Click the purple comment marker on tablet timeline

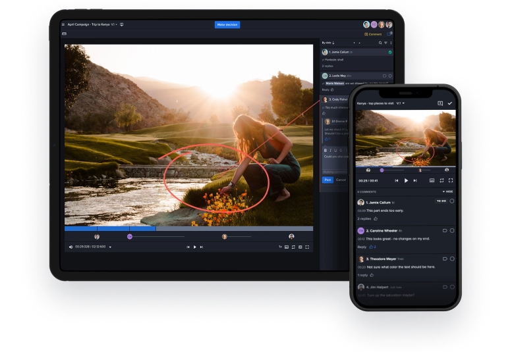point(130,236)
